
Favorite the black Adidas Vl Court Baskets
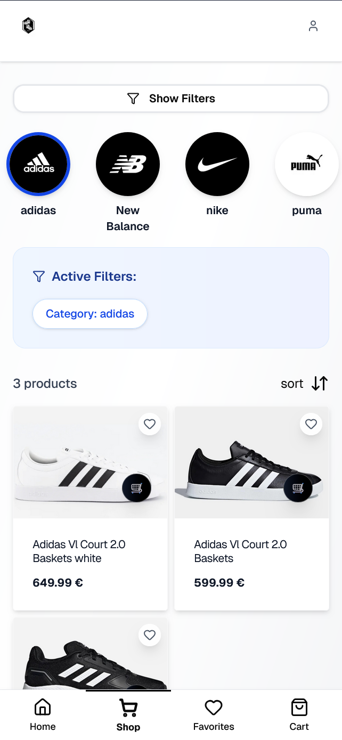coord(311,424)
